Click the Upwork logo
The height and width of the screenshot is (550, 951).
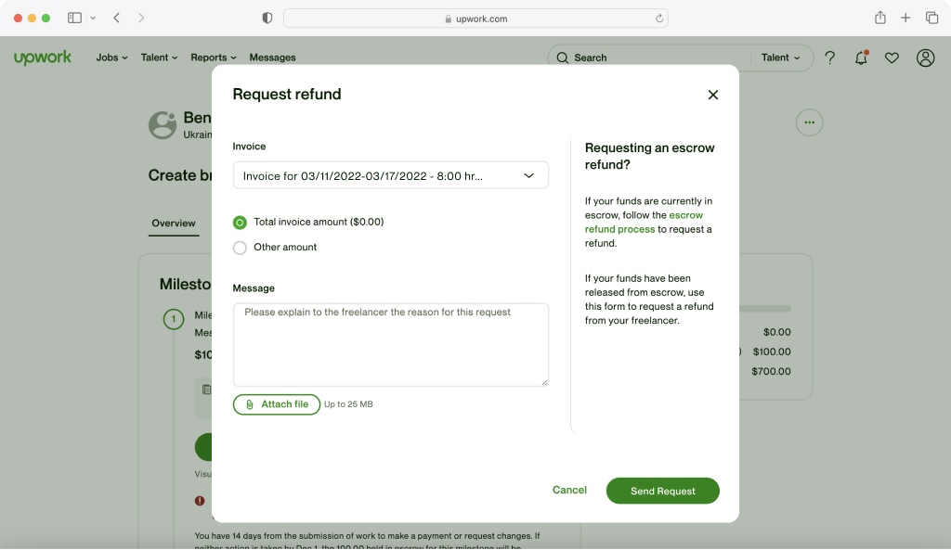click(x=43, y=58)
